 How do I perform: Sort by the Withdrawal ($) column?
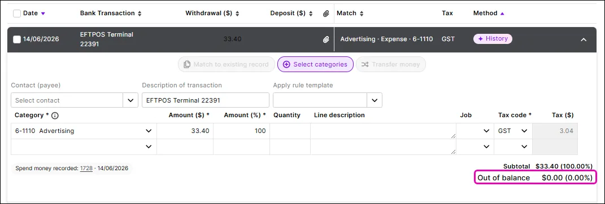pos(212,13)
